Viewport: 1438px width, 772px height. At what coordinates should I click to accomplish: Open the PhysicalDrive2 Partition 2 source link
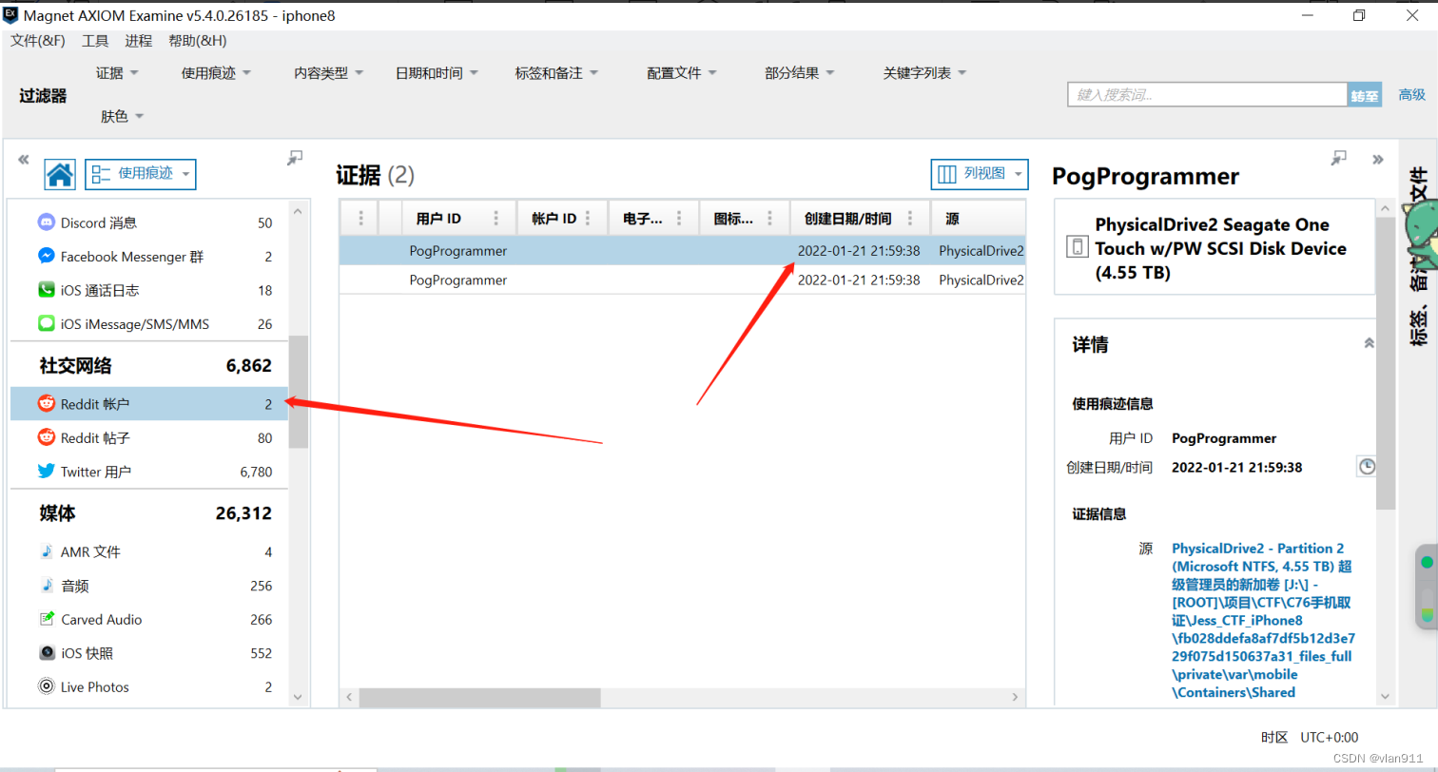(x=1264, y=620)
